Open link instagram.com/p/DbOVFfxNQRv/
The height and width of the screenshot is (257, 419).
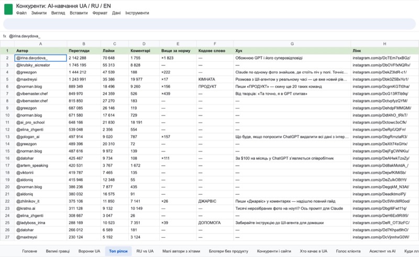coord(381,65)
